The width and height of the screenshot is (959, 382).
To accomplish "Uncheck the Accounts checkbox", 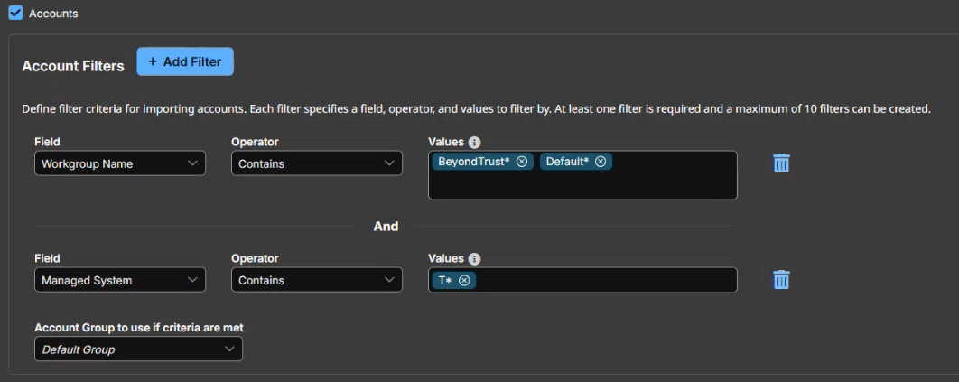I will tap(15, 13).
